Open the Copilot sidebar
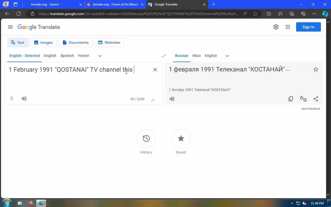Image resolution: width=331 pixels, height=207 pixels. [x=325, y=14]
